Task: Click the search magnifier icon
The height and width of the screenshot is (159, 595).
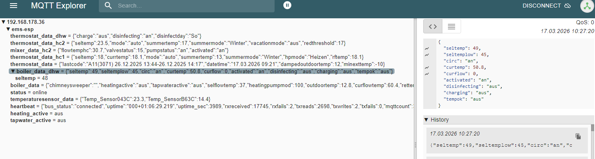Action: [x=108, y=6]
